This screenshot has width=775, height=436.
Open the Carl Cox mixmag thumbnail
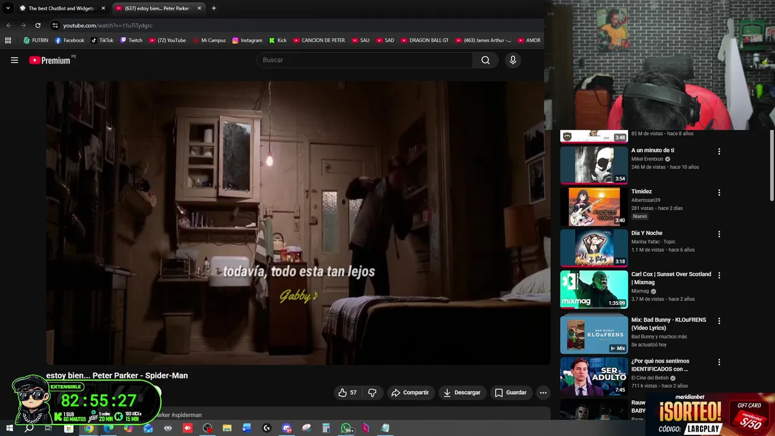[x=594, y=289]
